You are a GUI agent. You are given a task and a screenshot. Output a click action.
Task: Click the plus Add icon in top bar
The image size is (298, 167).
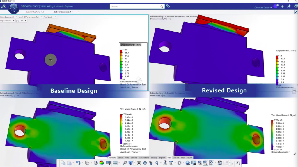(282, 6)
